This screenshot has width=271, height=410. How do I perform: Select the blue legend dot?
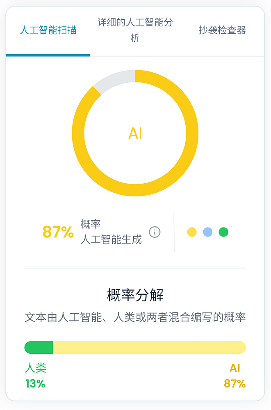click(x=208, y=232)
